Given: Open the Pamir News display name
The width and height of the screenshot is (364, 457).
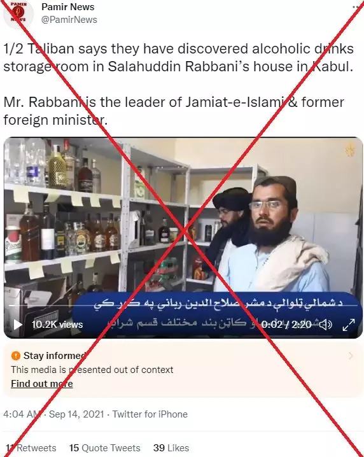Looking at the screenshot, I should pos(68,7).
